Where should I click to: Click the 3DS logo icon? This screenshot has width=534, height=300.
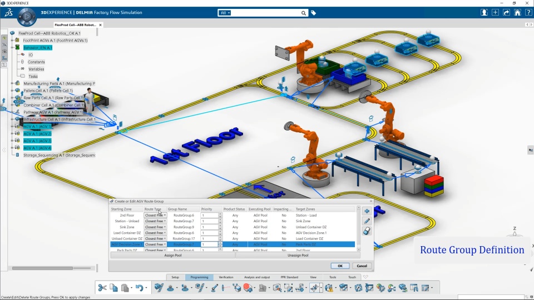(8, 13)
